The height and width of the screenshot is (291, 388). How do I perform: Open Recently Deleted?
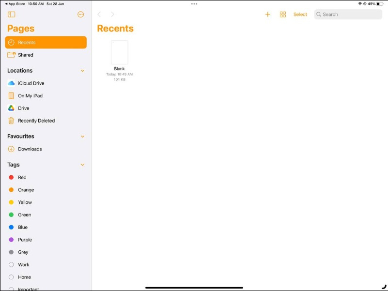pos(46,121)
